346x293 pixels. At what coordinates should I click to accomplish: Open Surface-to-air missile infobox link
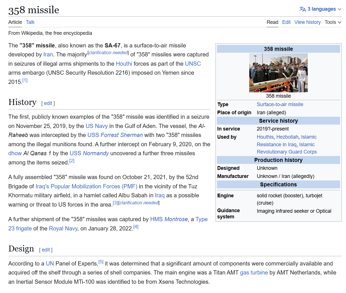(280, 104)
